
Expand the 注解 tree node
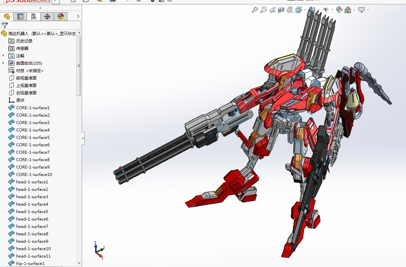coord(4,56)
